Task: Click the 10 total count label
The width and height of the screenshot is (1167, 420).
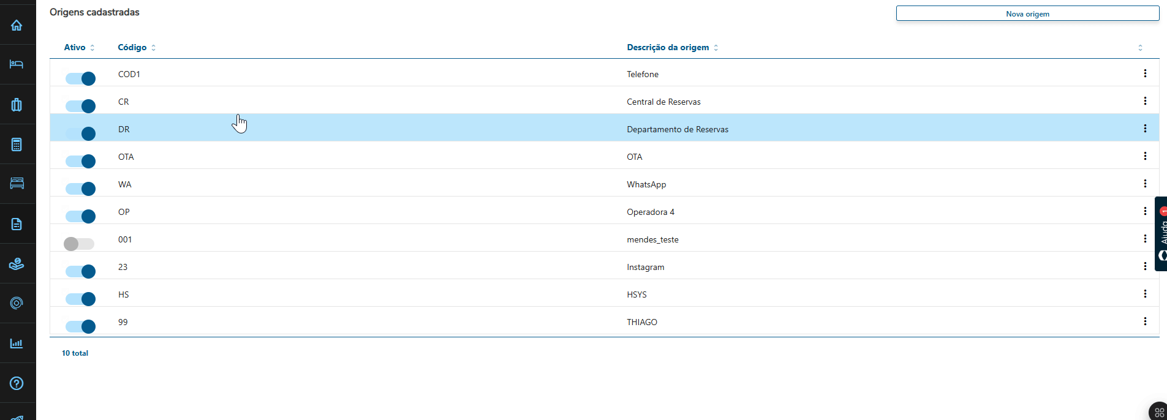Action: pyautogui.click(x=75, y=353)
